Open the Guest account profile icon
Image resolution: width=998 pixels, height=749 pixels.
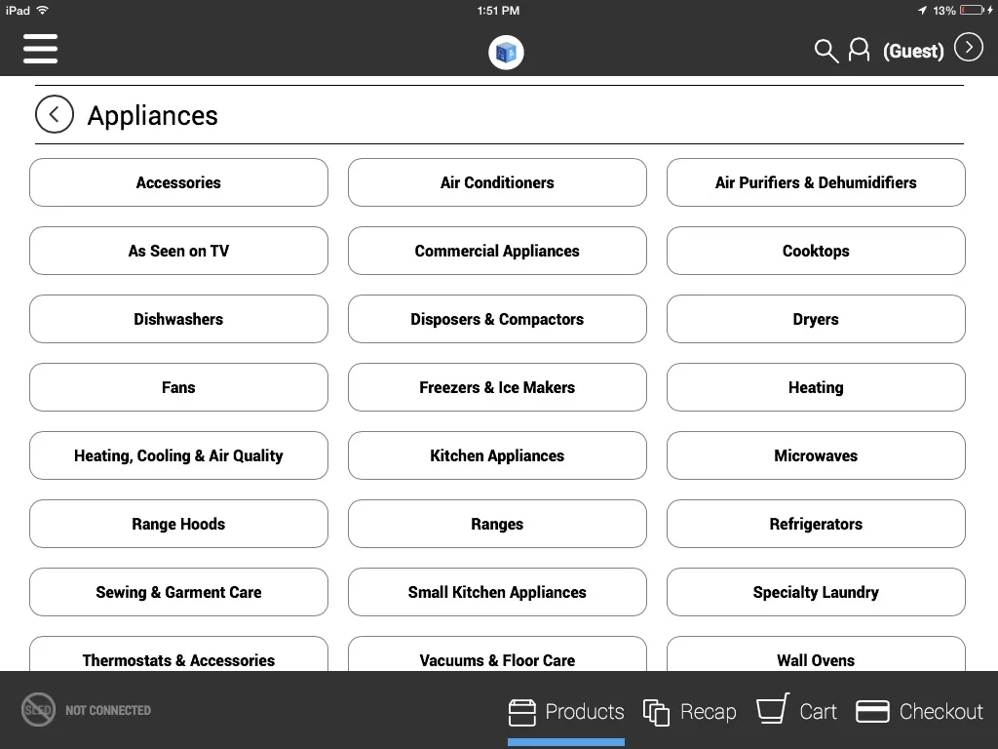pyautogui.click(x=859, y=51)
